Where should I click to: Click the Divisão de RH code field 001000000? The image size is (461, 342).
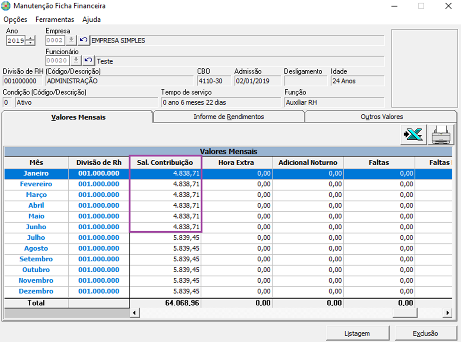coord(22,81)
